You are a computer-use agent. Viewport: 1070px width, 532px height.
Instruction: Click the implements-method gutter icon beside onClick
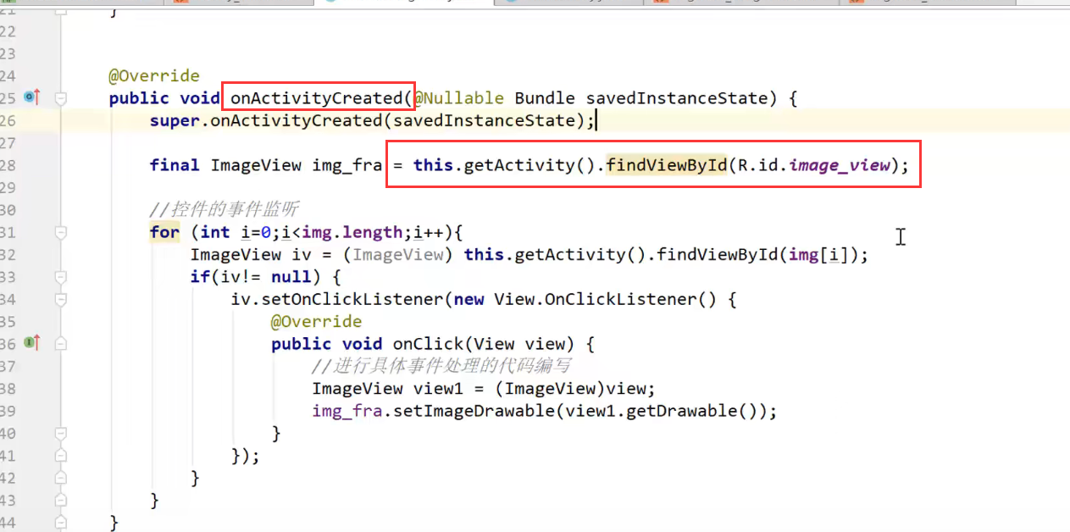(32, 343)
